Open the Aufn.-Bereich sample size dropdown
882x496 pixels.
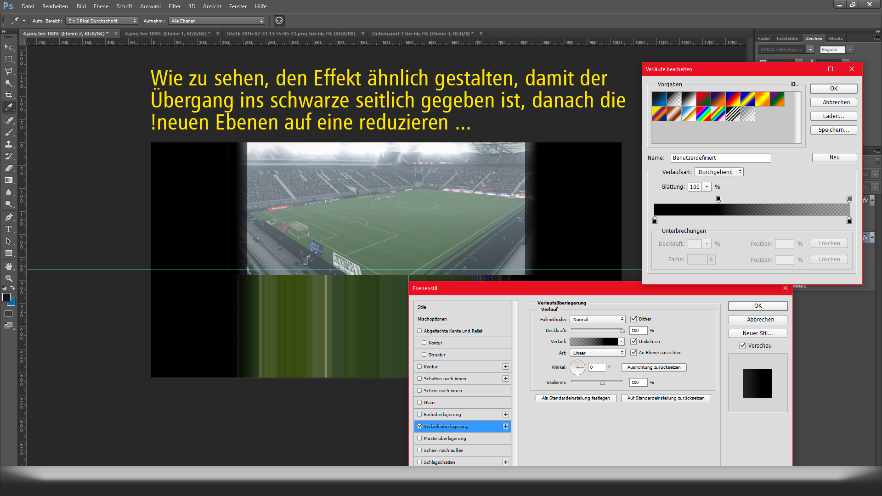pos(102,21)
